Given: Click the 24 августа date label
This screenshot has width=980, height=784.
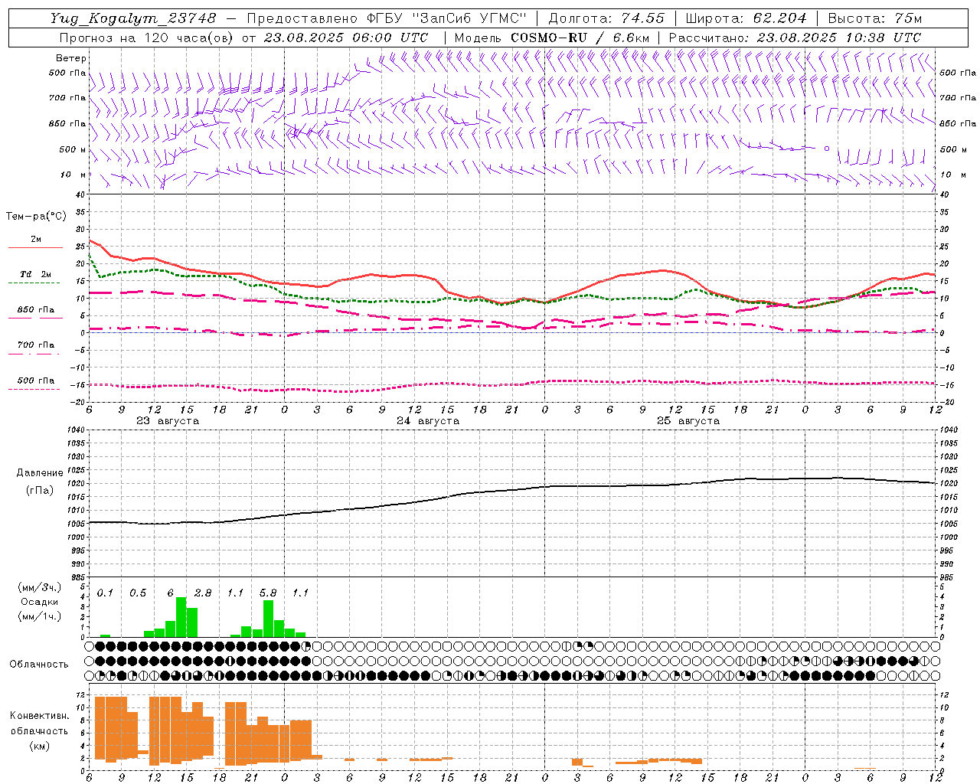Looking at the screenshot, I should coord(428,421).
